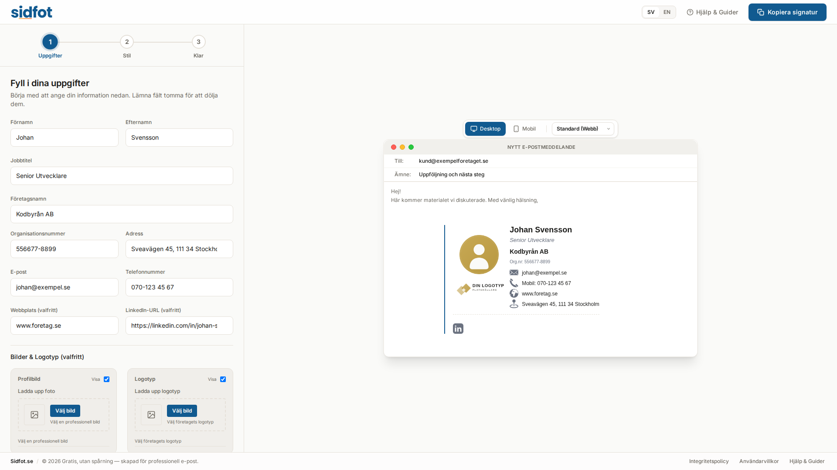The image size is (837, 470).
Task: Click the Kopiera signatur button
Action: (x=787, y=12)
